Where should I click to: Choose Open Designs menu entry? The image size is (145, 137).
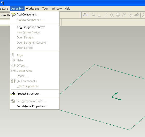pyautogui.click(x=35, y=37)
